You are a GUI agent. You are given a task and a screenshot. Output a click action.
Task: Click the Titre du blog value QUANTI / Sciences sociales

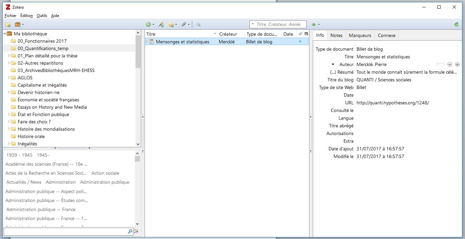coord(384,80)
